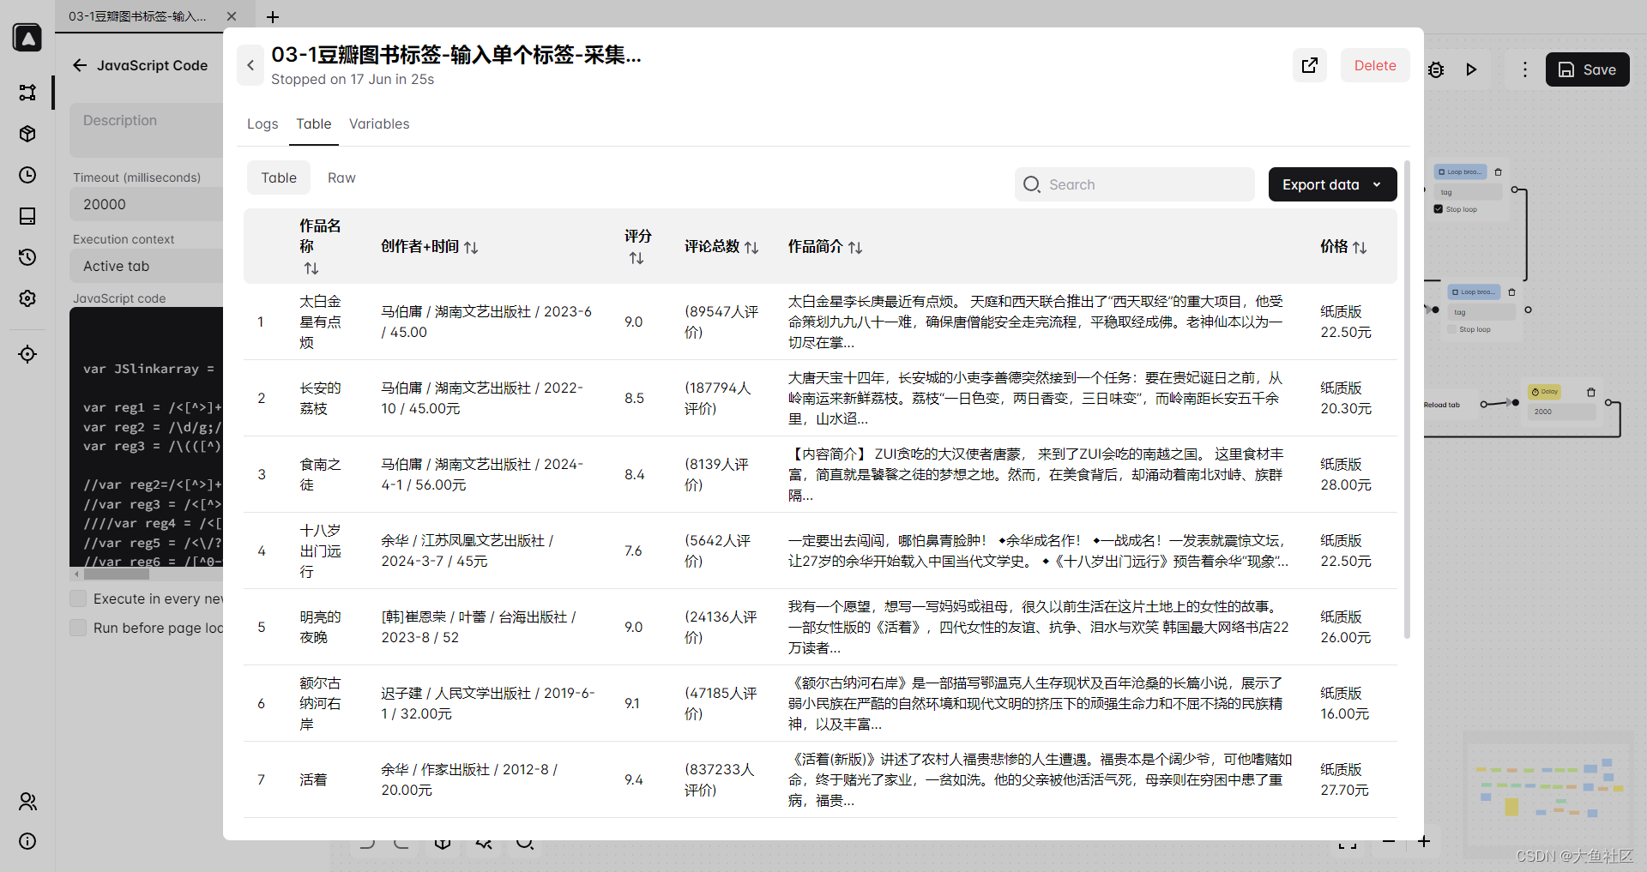Open the three-dot more options menu
This screenshot has width=1647, height=872.
click(x=1524, y=69)
